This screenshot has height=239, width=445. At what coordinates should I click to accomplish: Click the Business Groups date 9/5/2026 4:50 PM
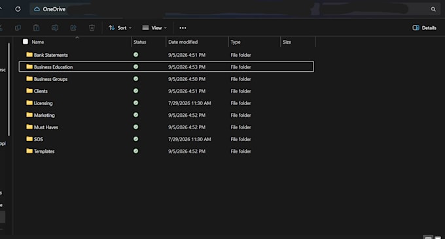click(187, 79)
